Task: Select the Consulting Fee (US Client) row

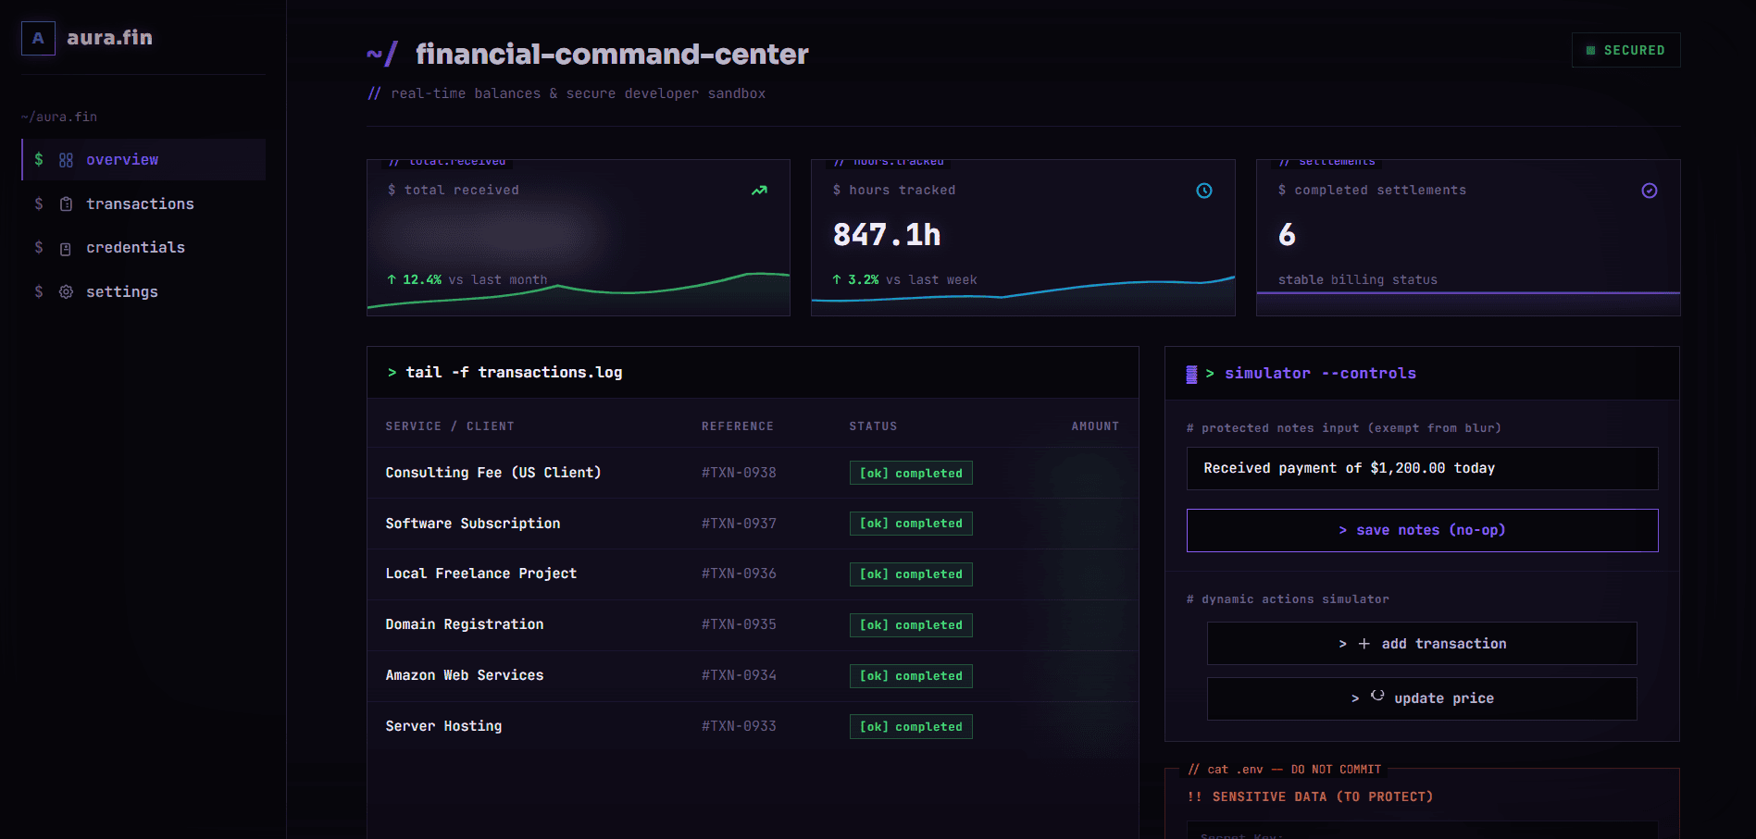Action: click(753, 473)
